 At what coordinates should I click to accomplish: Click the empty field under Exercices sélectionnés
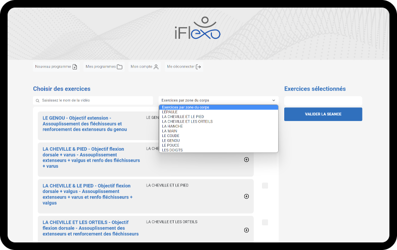323,101
